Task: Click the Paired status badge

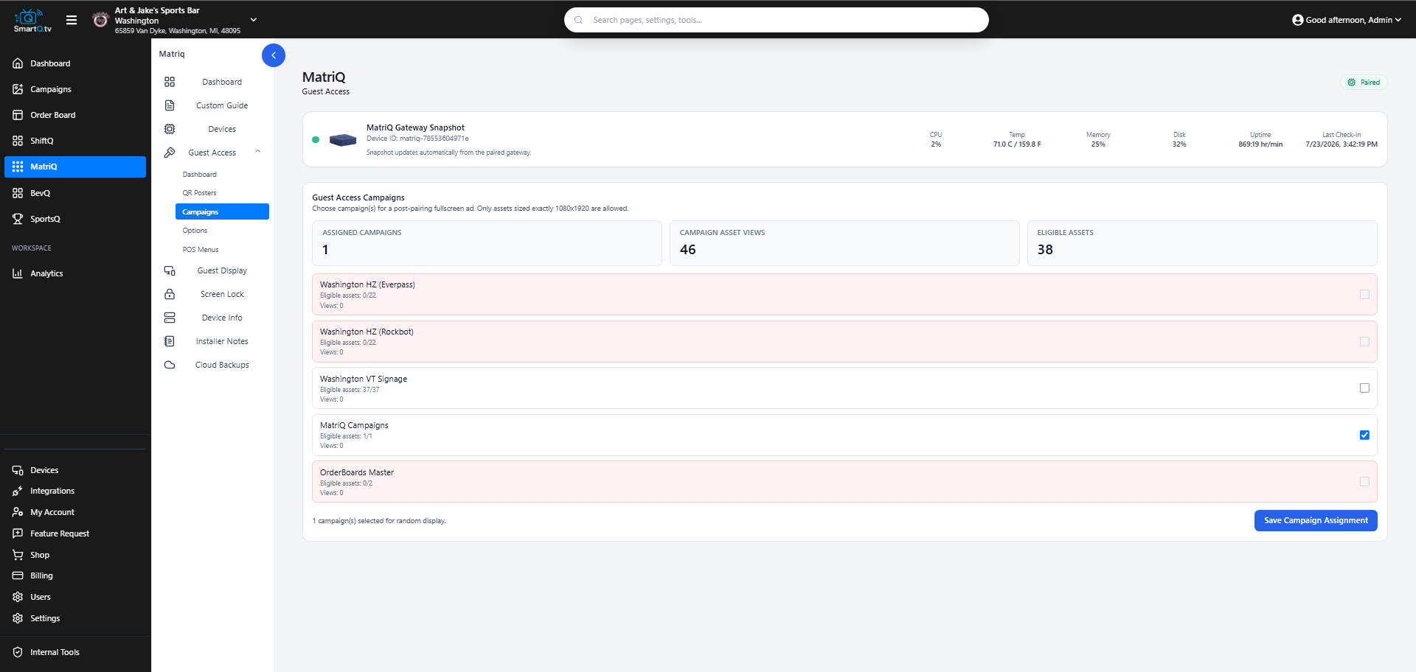Action: pyautogui.click(x=1364, y=83)
